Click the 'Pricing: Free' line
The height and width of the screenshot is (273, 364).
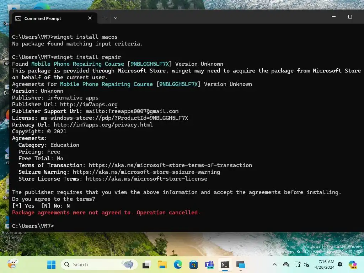[x=39, y=151]
